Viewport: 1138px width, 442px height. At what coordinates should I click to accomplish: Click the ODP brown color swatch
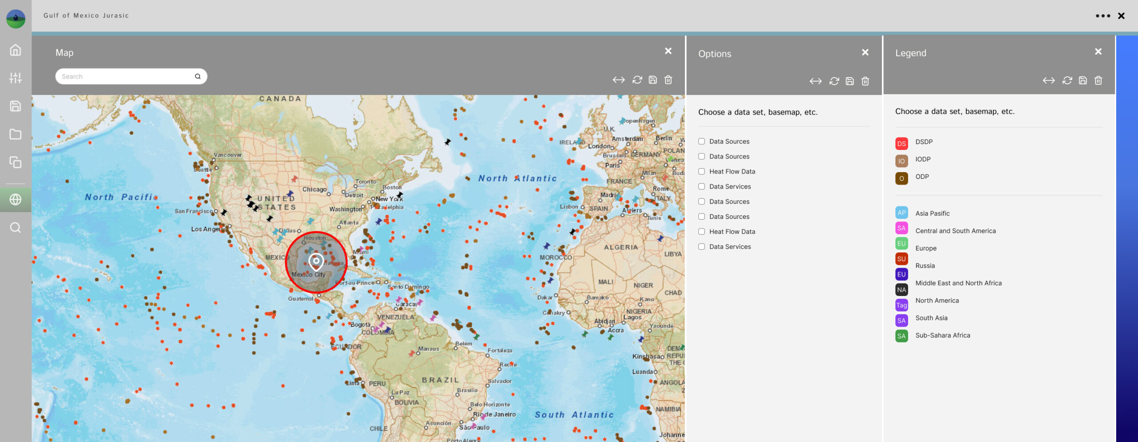[x=902, y=178]
